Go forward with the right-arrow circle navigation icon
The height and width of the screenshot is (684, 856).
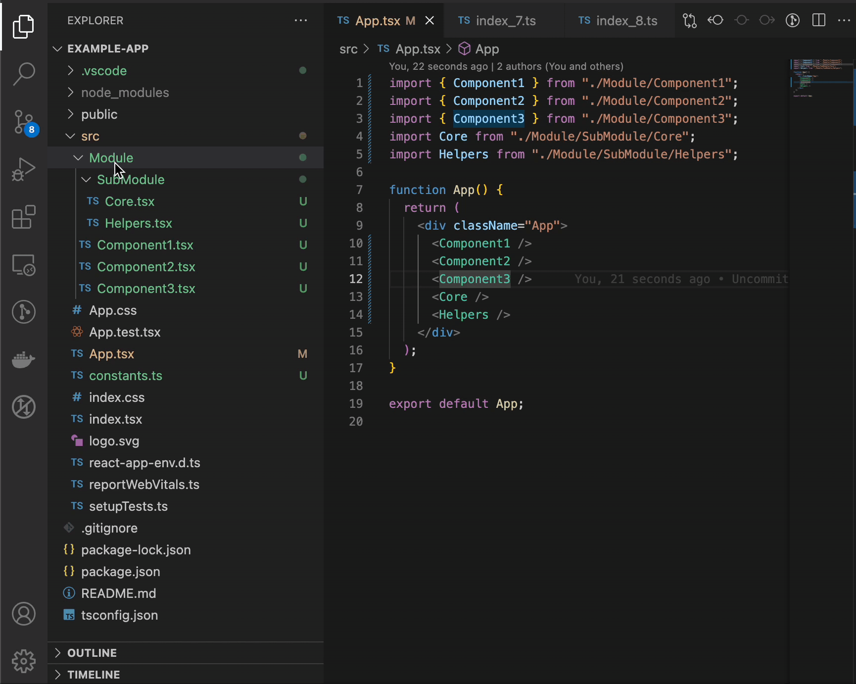coord(767,20)
